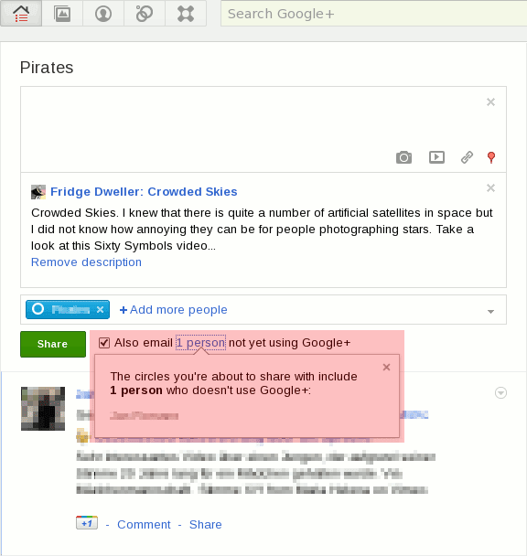The height and width of the screenshot is (556, 527).
Task: Add a link with the chain icon
Action: [467, 157]
